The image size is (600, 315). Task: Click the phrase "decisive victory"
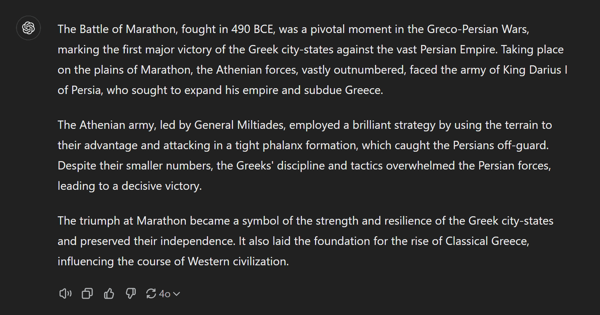[161, 186]
